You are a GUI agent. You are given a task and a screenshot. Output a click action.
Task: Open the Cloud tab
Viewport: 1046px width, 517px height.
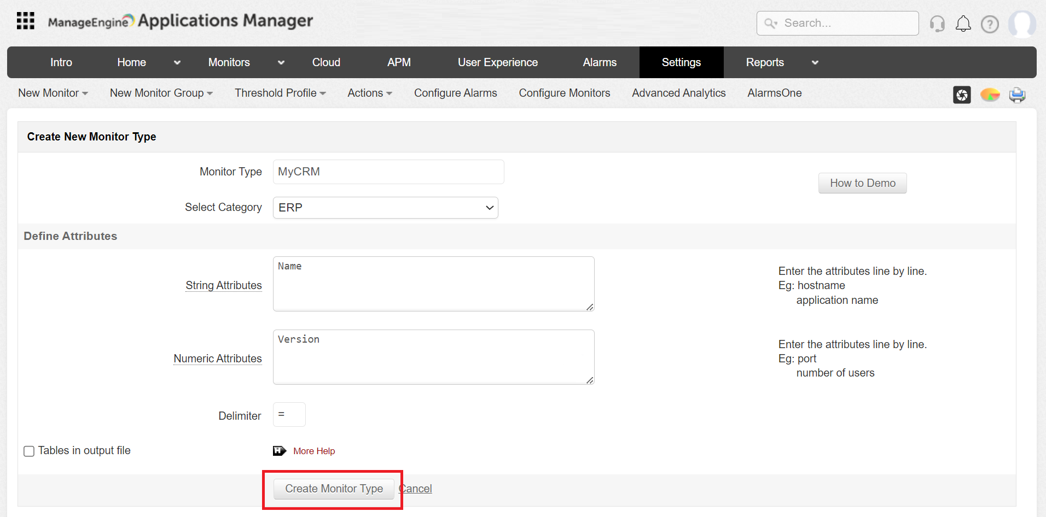[x=326, y=62]
